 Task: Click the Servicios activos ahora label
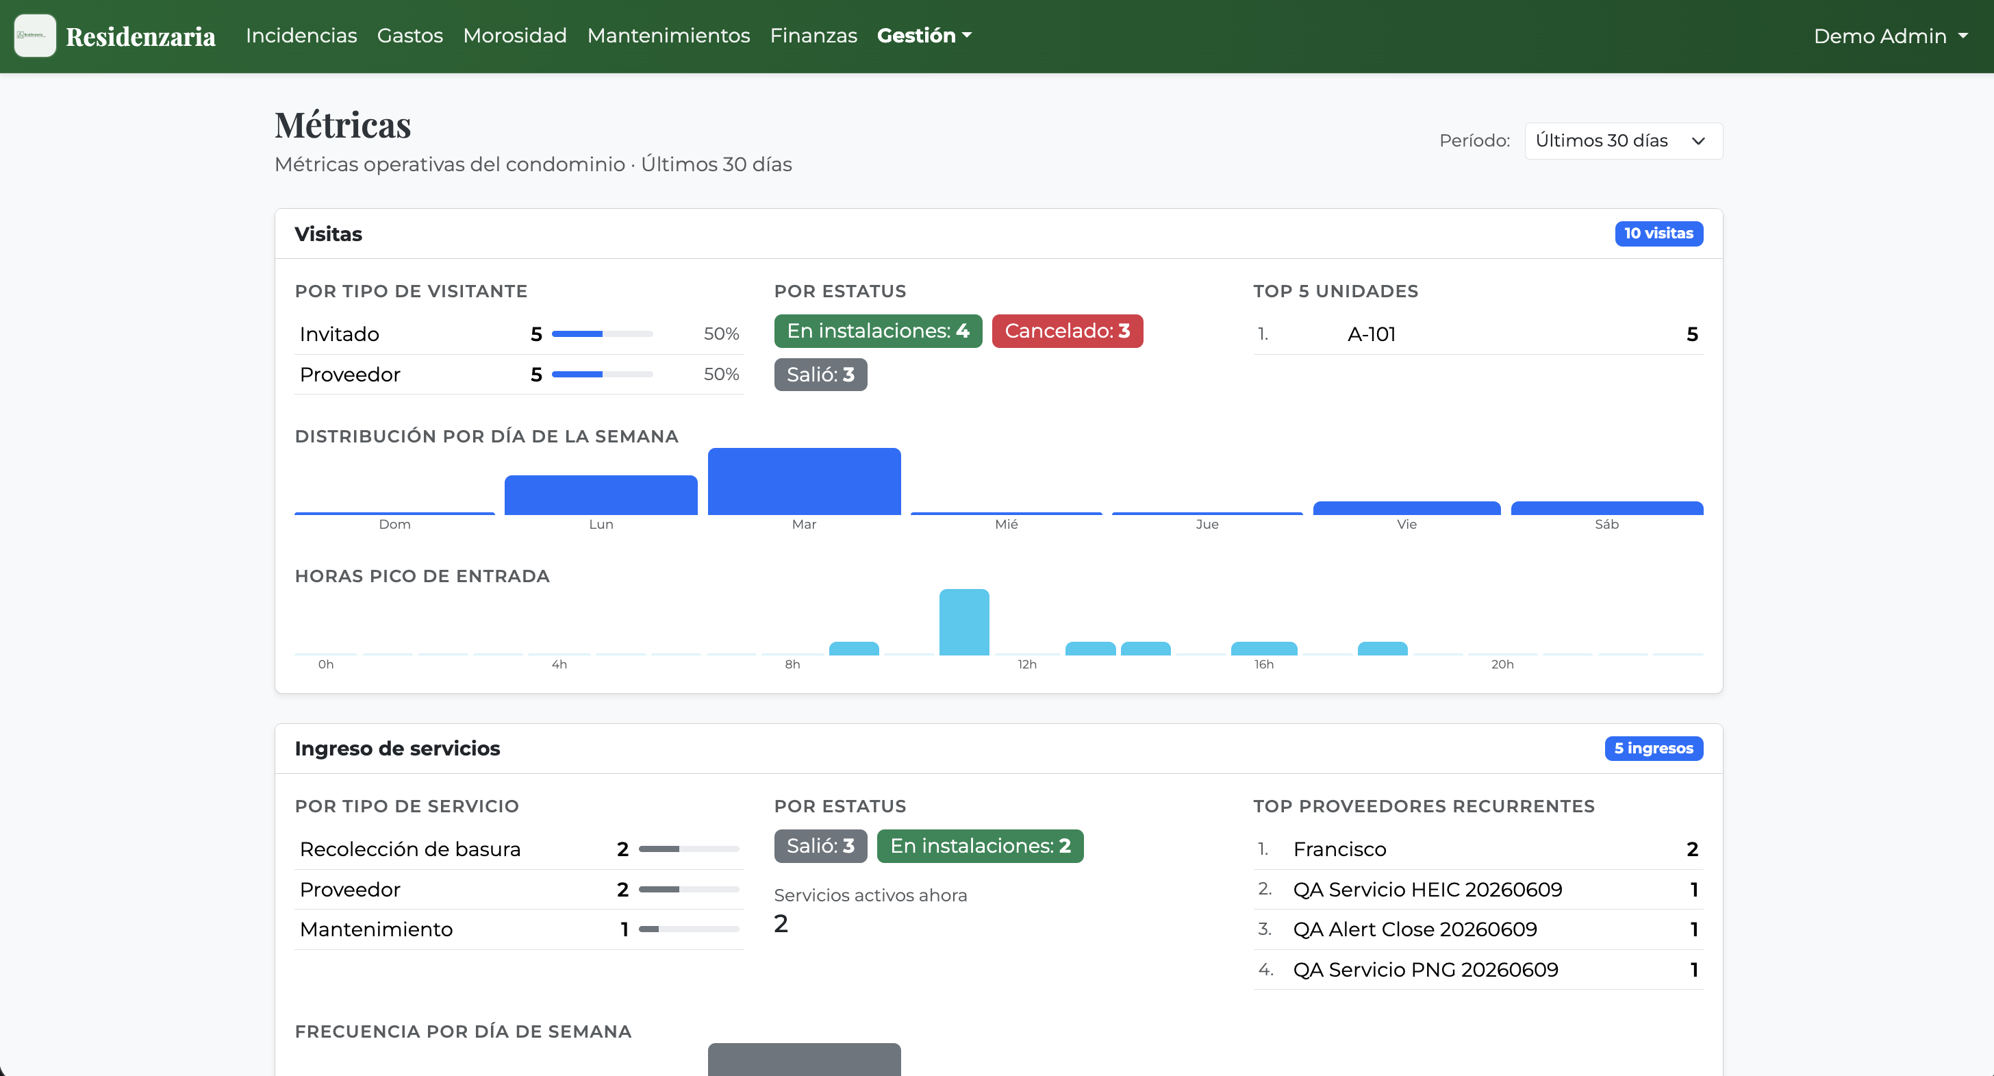[x=870, y=896]
